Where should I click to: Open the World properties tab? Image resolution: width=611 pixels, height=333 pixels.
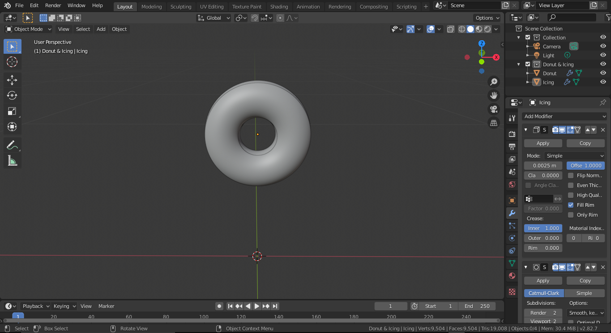coord(513,184)
